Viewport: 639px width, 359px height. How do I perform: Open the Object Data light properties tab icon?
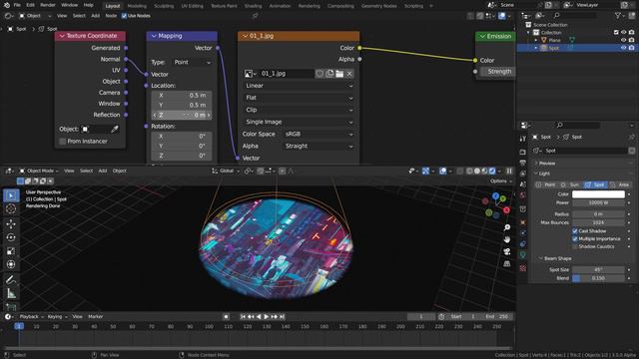523,255
